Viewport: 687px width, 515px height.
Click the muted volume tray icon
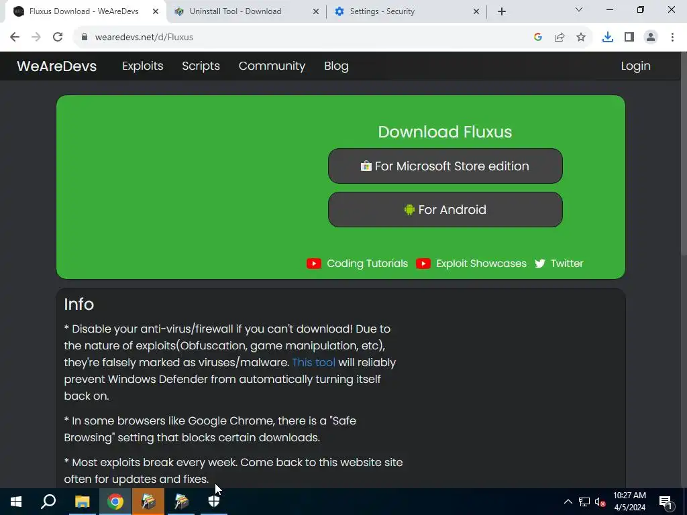[x=600, y=502]
